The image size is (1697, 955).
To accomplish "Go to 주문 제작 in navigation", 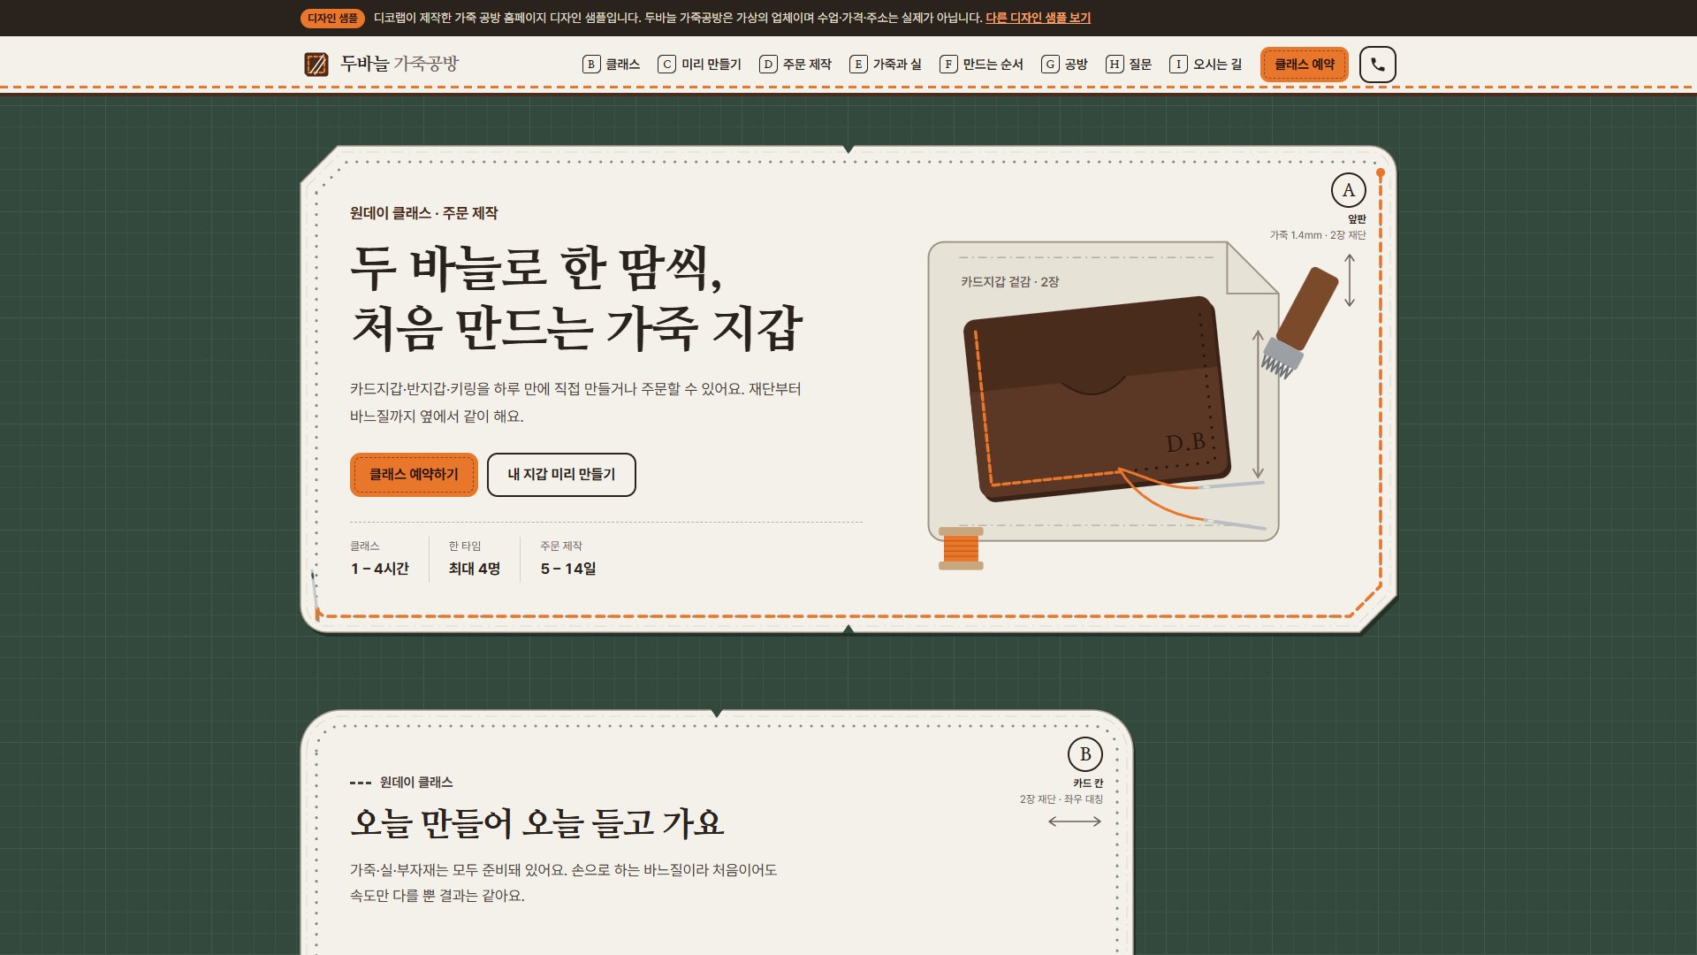I will (795, 65).
